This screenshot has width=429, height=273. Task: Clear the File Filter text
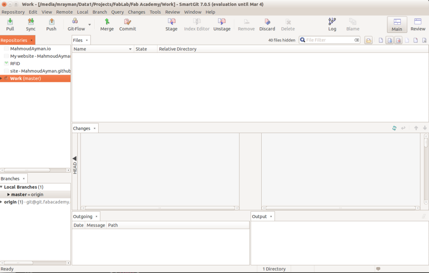pyautogui.click(x=356, y=40)
